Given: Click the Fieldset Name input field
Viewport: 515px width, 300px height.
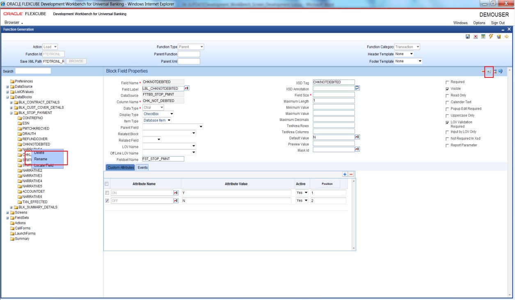Looking at the screenshot, I should (x=163, y=159).
